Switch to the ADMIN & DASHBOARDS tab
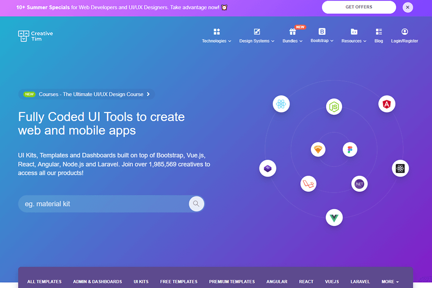The width and height of the screenshot is (432, 288). (x=97, y=282)
